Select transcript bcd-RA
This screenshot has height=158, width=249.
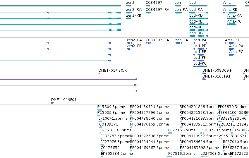196,10
